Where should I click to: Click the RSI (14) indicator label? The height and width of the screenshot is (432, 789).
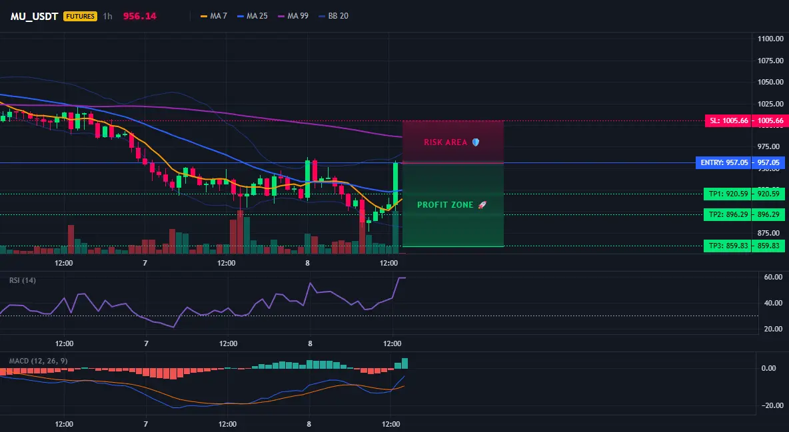pyautogui.click(x=23, y=280)
